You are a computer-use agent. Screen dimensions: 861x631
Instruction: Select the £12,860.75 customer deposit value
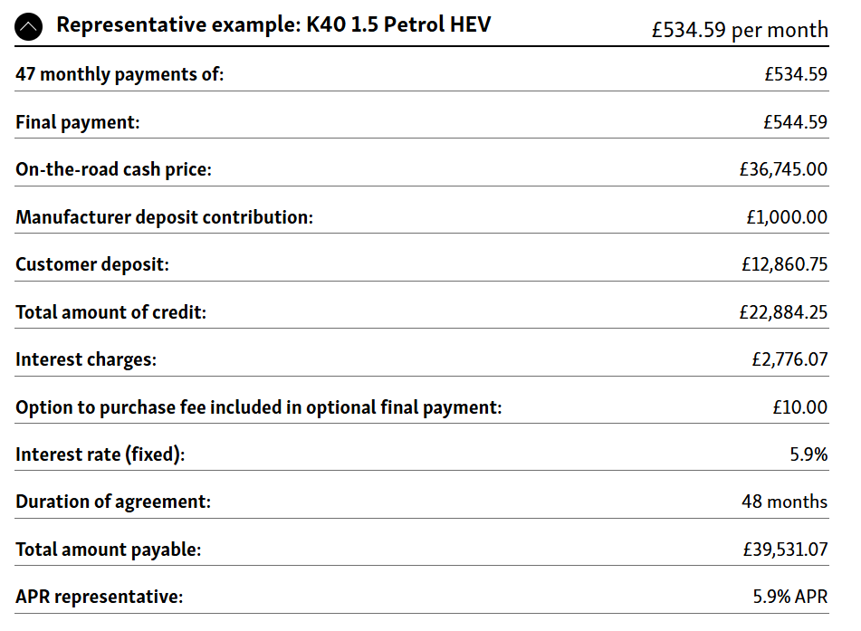point(783,264)
